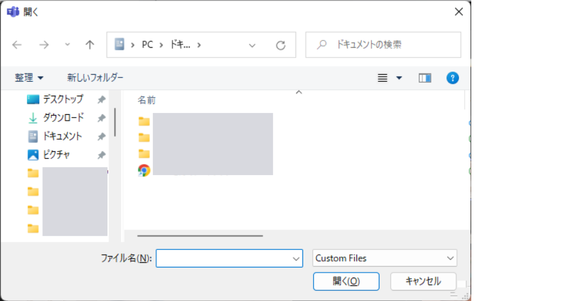
Task: Open the help question mark icon
Action: coord(452,78)
